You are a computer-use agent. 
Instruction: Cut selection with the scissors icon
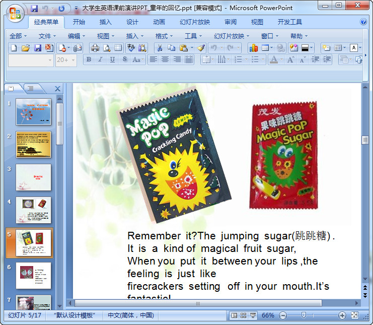point(160,48)
